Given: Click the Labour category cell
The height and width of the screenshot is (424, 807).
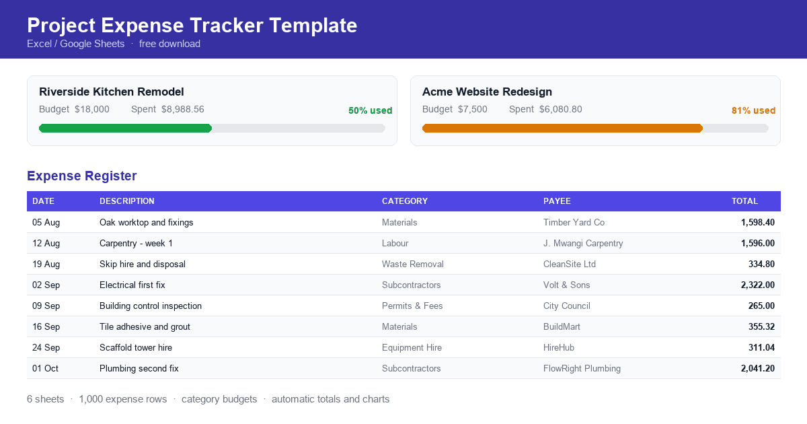Looking at the screenshot, I should click(x=395, y=243).
